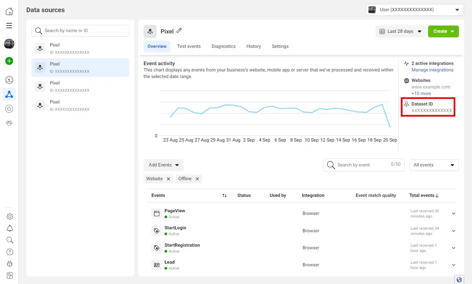Select the highlighted second Pixel entry

coord(80,67)
